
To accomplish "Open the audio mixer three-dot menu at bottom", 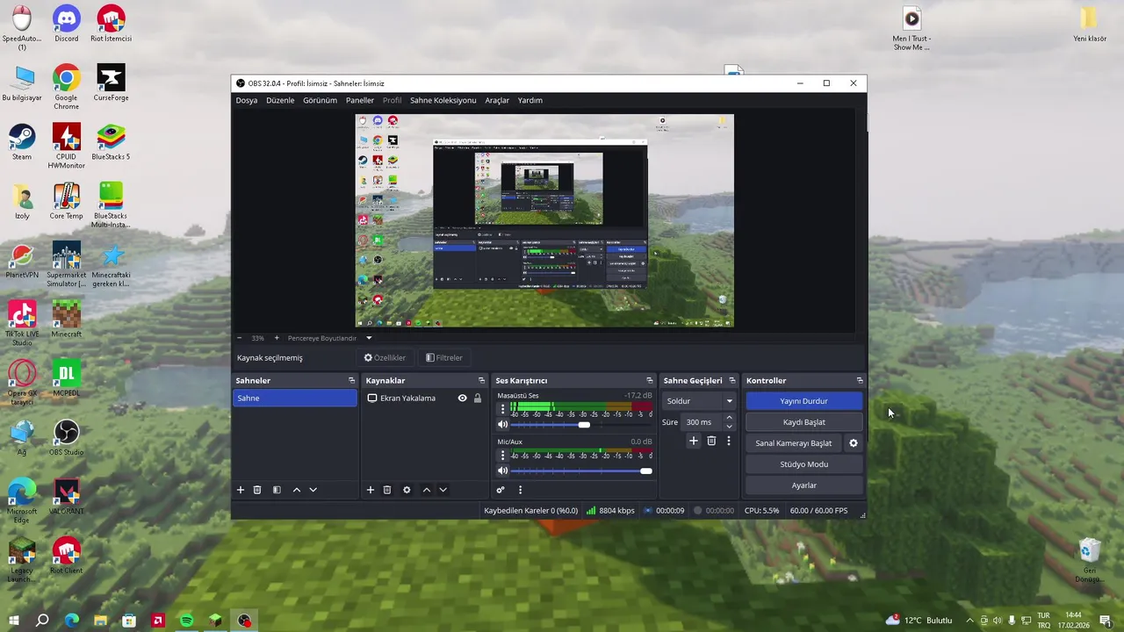I will [x=520, y=490].
